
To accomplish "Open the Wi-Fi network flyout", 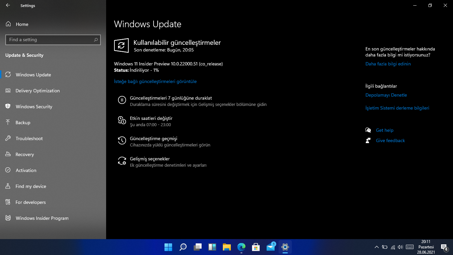I will coord(393,247).
